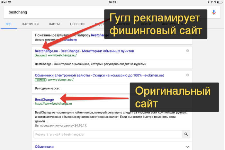Tap the battery indicator icon
This screenshot has height=150, width=225.
click(x=220, y=2)
